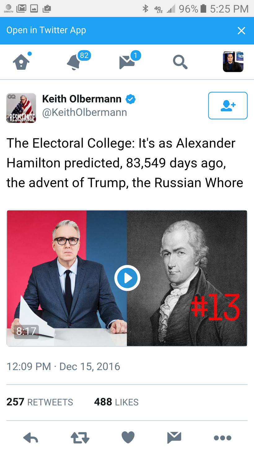This screenshot has height=452, width=254.
Task: Open your profile avatar menu
Action: 233,62
